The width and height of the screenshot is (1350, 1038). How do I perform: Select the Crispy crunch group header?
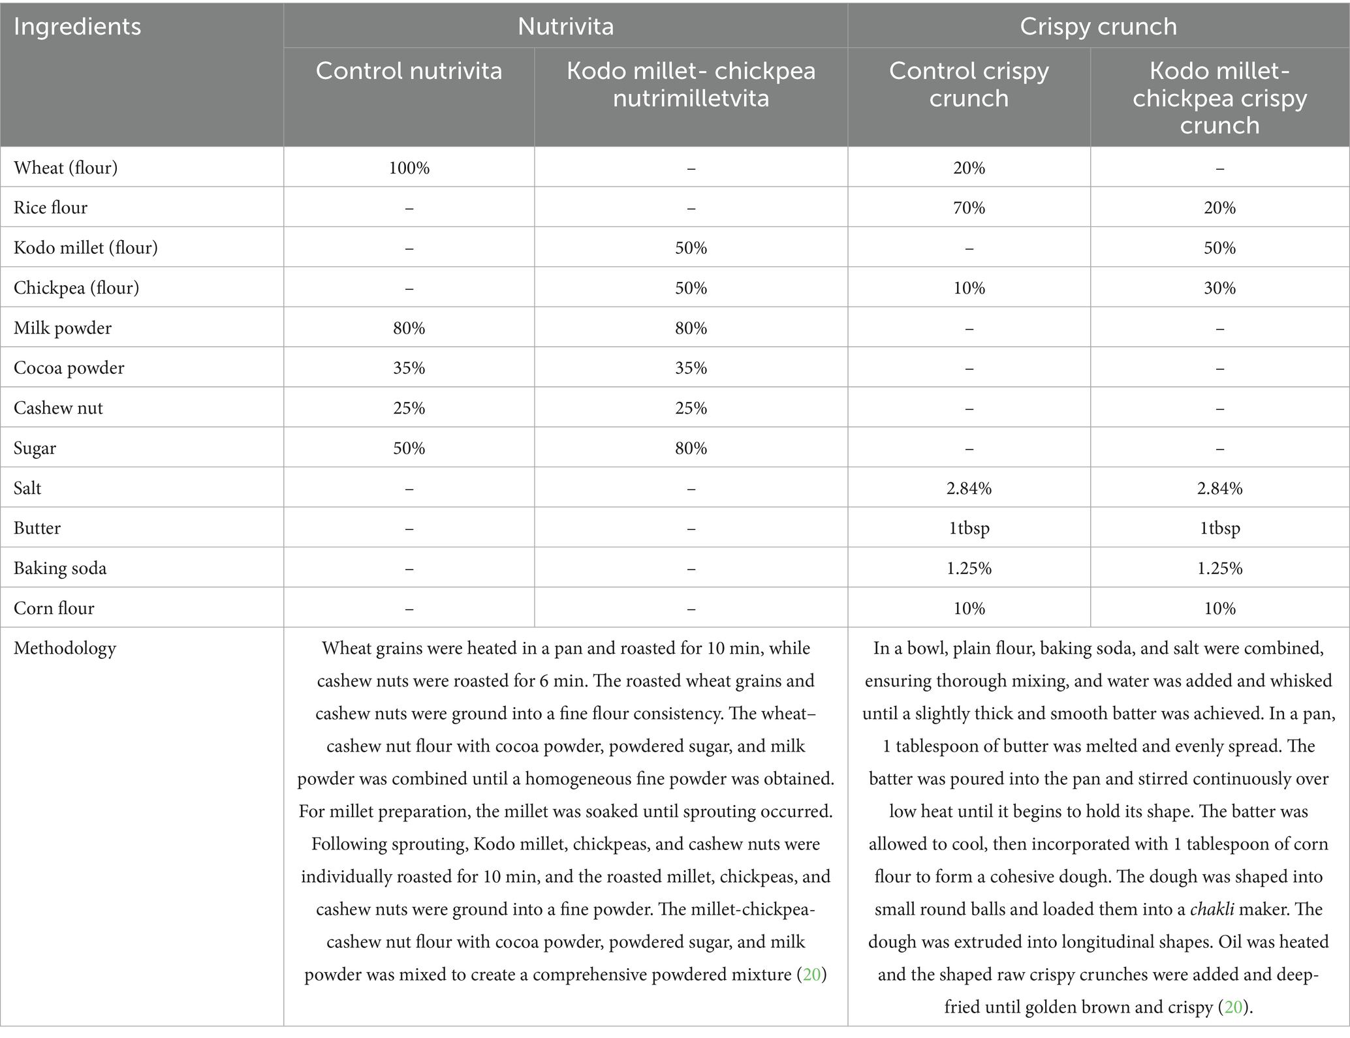click(1098, 27)
